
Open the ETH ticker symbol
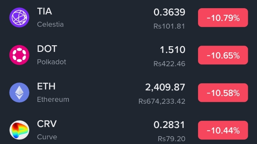46,86
